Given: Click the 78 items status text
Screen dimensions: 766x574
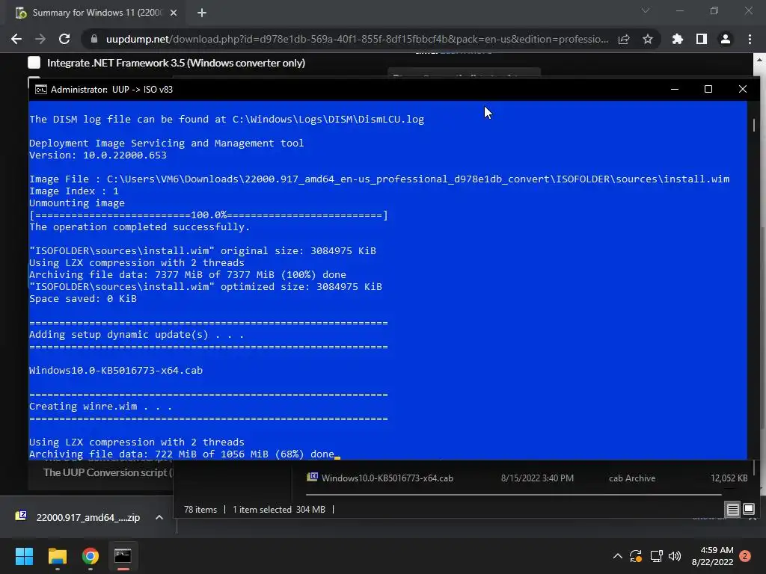Looking at the screenshot, I should coord(200,510).
